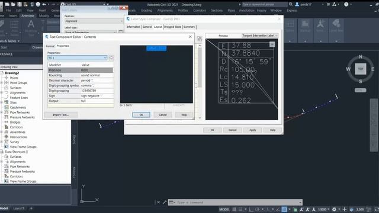Expand command line history arrow
379x213 pixels.
(300, 202)
